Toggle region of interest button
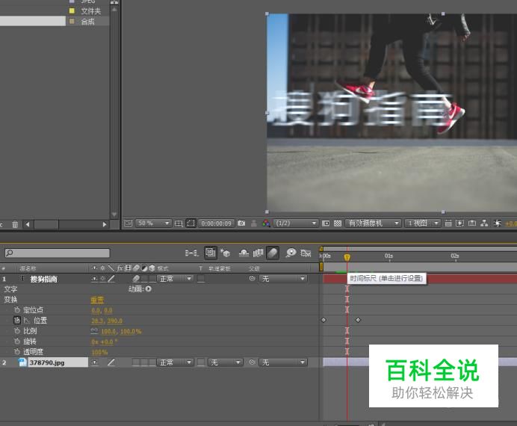 pyautogui.click(x=191, y=223)
